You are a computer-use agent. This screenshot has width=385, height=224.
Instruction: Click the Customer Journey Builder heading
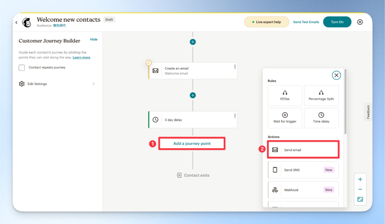49,41
